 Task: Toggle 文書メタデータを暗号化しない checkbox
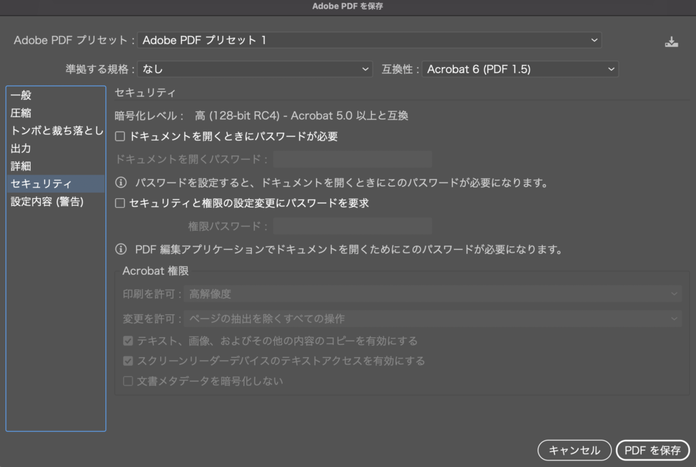tap(128, 381)
